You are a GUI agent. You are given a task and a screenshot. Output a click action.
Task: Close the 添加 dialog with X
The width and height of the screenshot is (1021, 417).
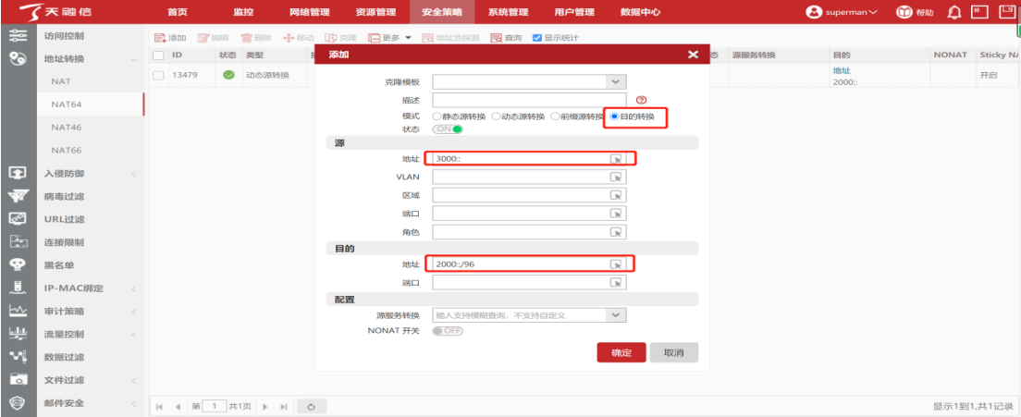pos(693,55)
